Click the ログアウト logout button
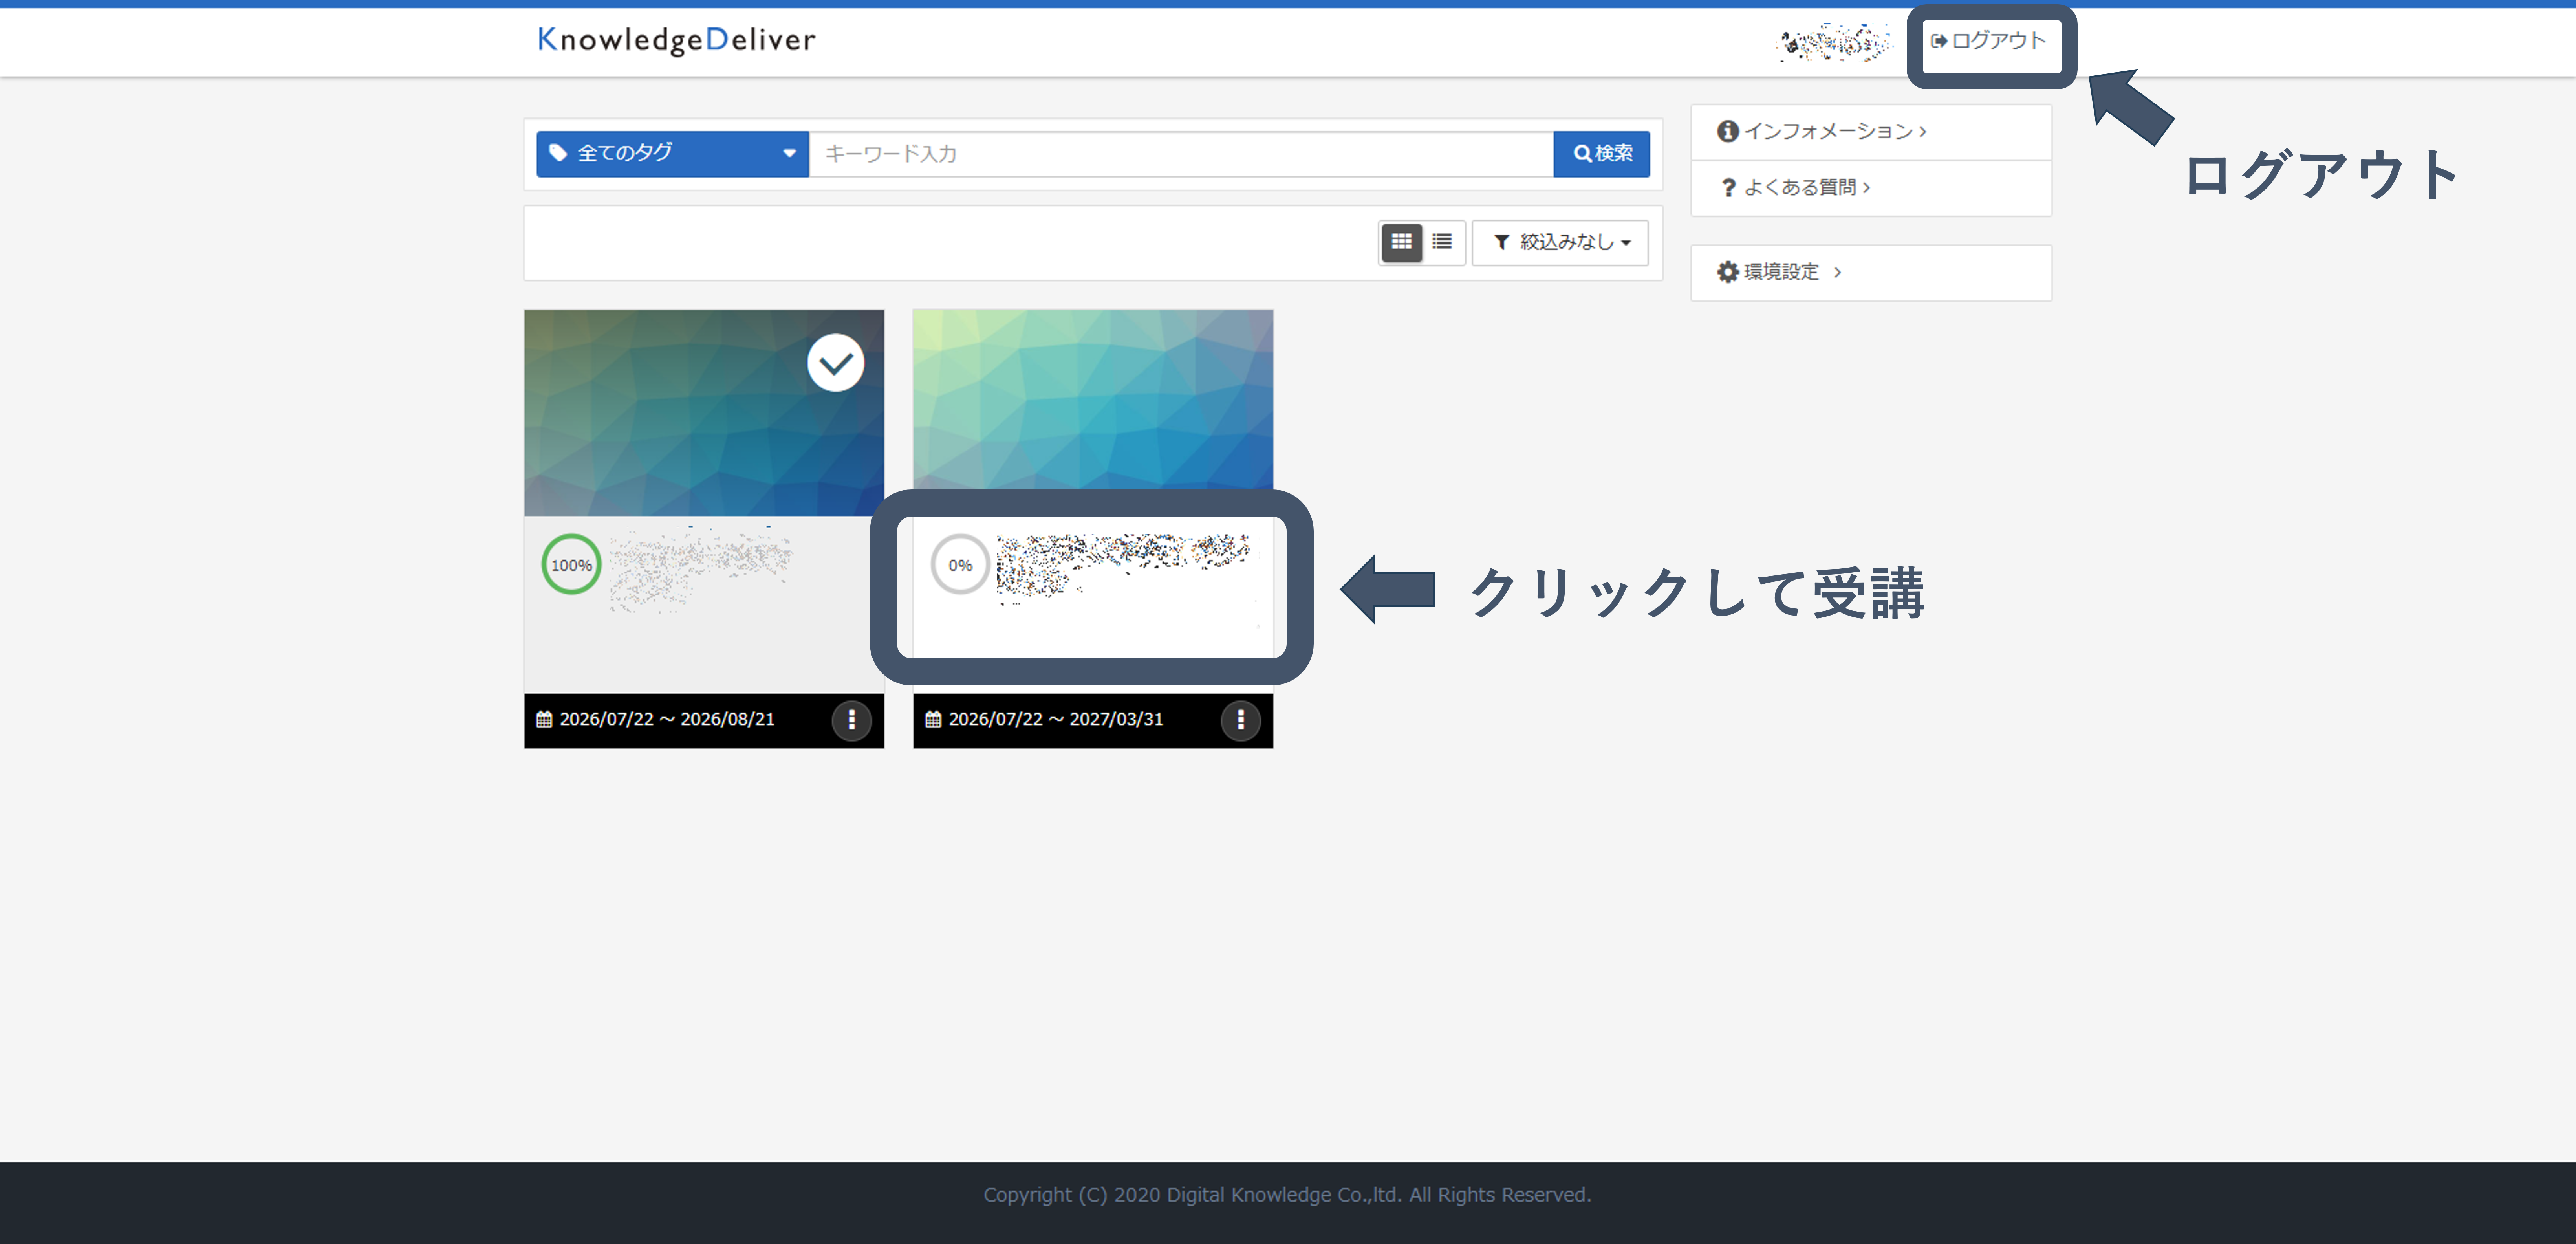 1988,41
